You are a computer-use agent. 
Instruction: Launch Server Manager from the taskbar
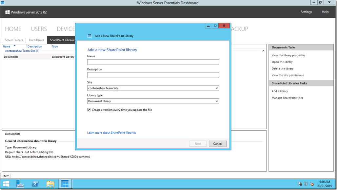(x=20, y=184)
